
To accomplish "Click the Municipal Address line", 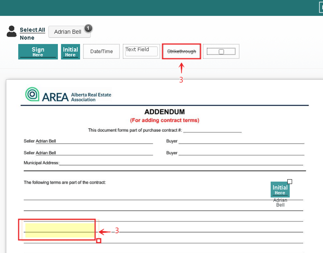I will coord(182,163).
